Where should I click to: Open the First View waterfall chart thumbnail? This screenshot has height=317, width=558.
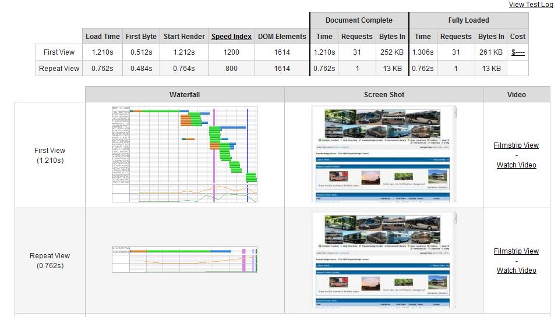click(185, 154)
